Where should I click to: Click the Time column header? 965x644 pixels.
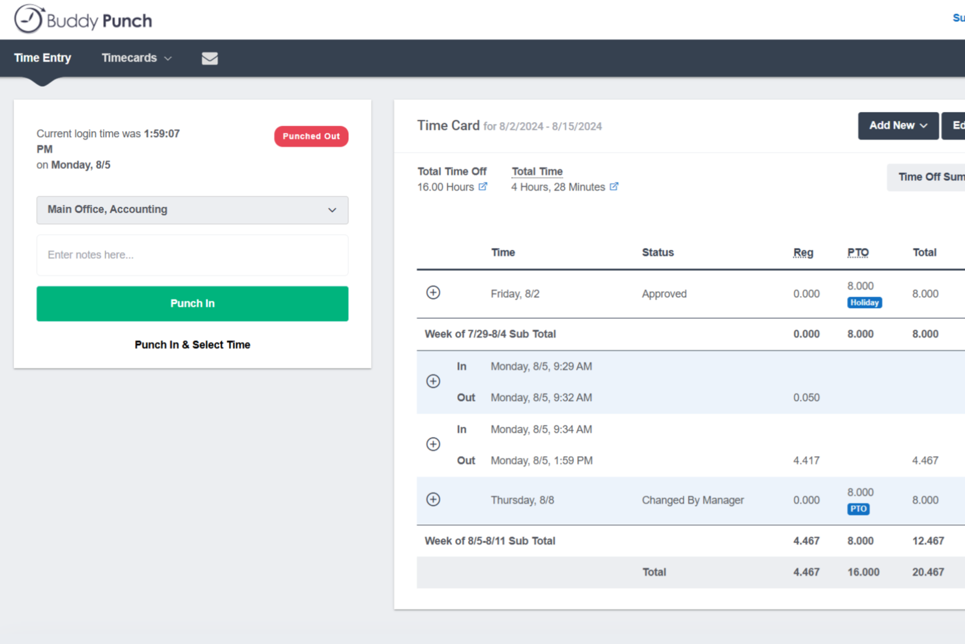[503, 253]
